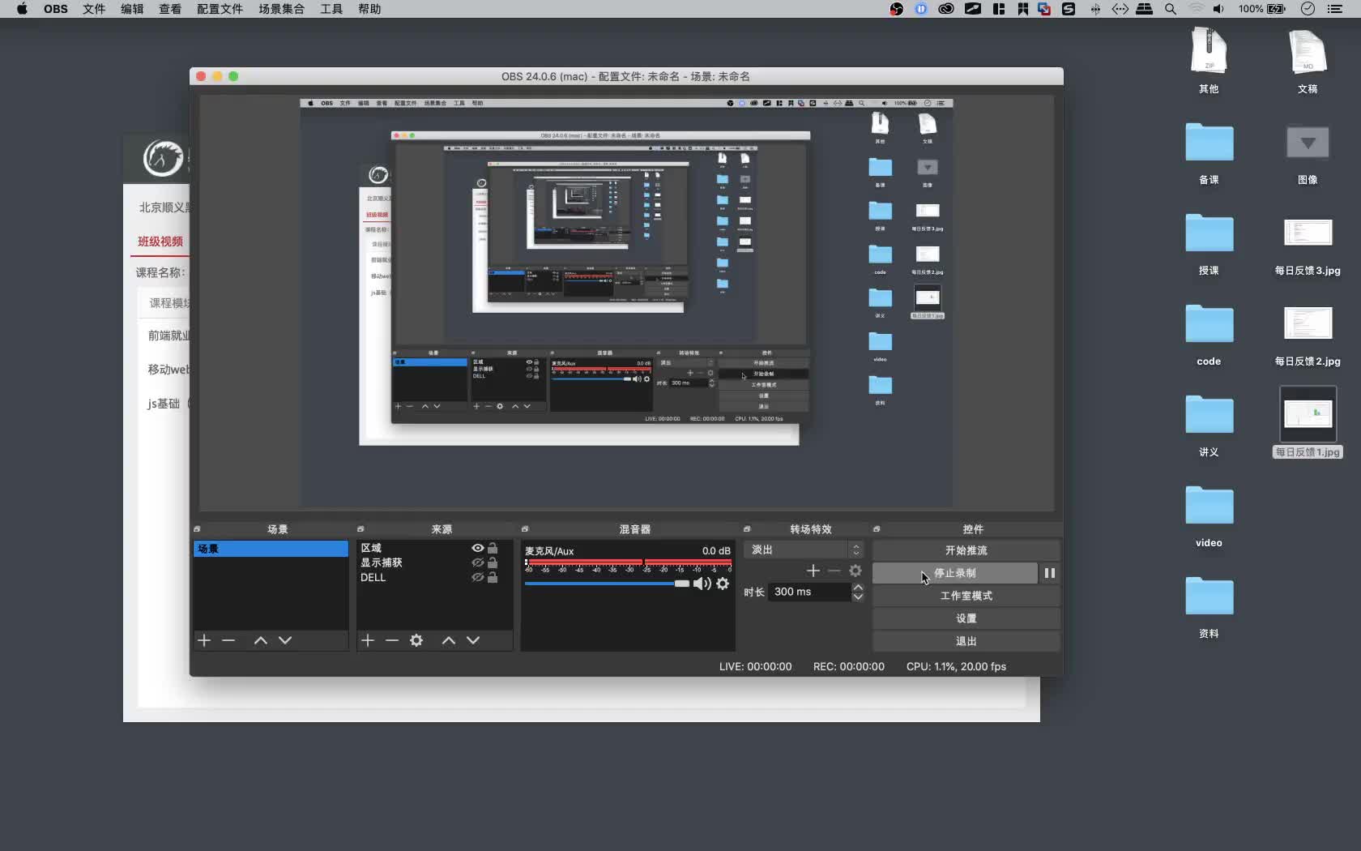The height and width of the screenshot is (851, 1361).
Task: Open the 文件 menu
Action: pyautogui.click(x=94, y=9)
